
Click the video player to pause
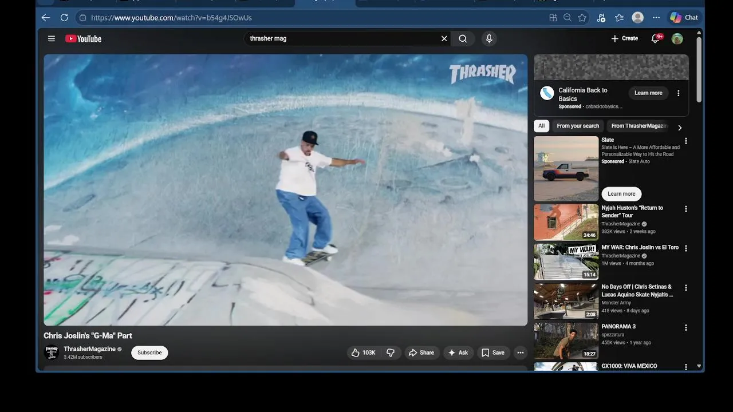(x=285, y=190)
